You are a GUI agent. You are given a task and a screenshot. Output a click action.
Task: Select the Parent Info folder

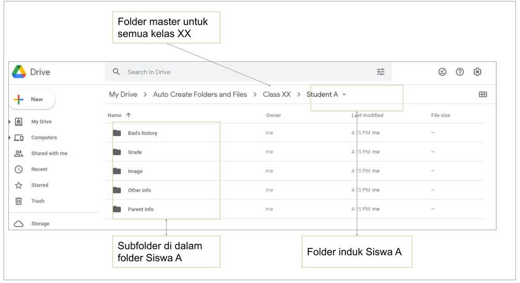[x=140, y=210]
